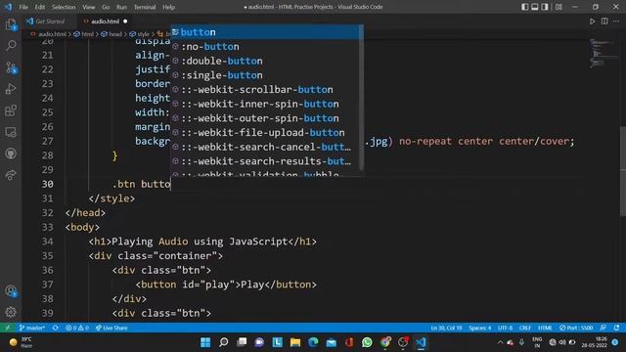Open File Explorer from the taskbar
The image size is (626, 352).
[295, 342]
